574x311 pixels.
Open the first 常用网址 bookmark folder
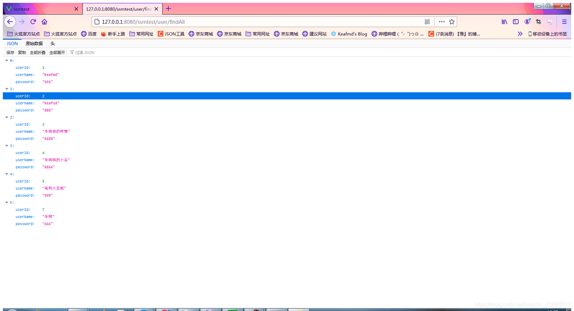[141, 34]
